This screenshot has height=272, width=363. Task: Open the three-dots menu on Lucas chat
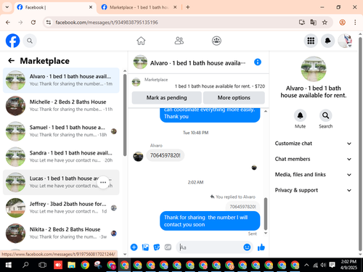[103, 182]
